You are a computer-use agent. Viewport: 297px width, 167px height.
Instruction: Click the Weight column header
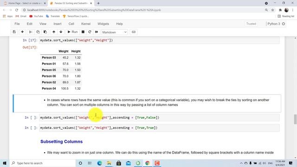(64, 51)
